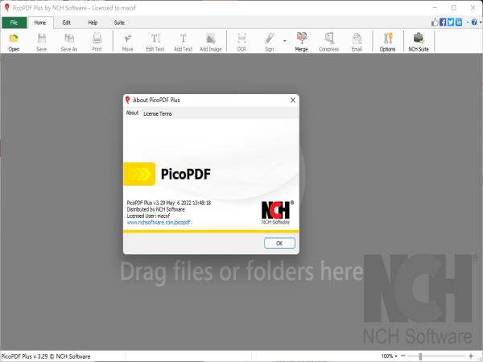Click the zoom in plus button

[471, 356]
